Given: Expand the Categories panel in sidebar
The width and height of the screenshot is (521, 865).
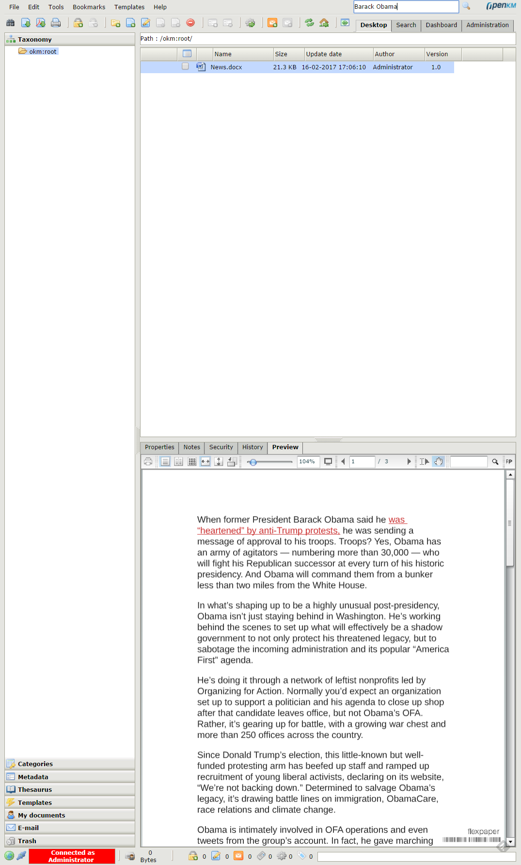Looking at the screenshot, I should [x=35, y=764].
